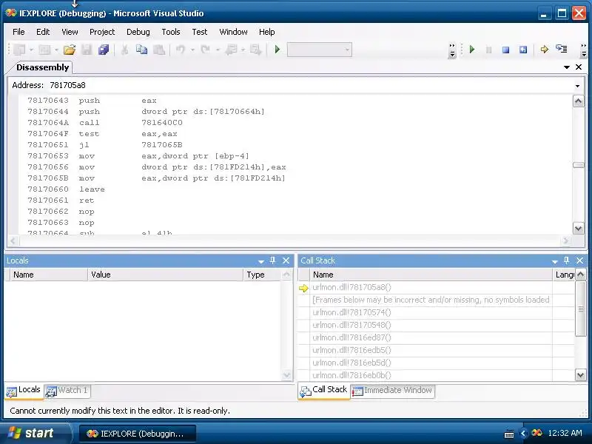The height and width of the screenshot is (444, 592).
Task: Open the Undo history dropdown arrow
Action: 192,50
